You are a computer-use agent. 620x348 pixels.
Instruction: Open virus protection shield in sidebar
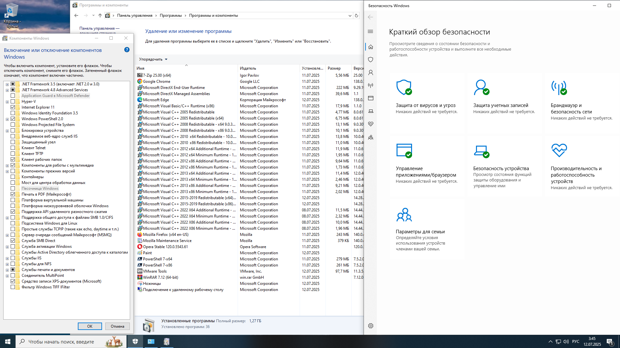(370, 60)
